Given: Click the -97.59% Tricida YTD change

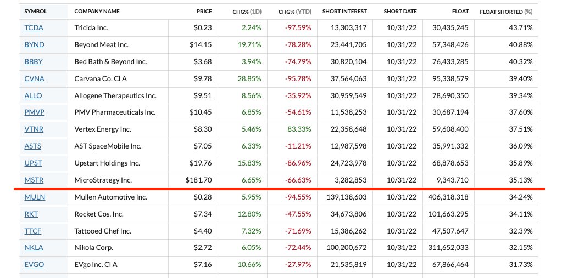Looking at the screenshot, I should point(298,28).
